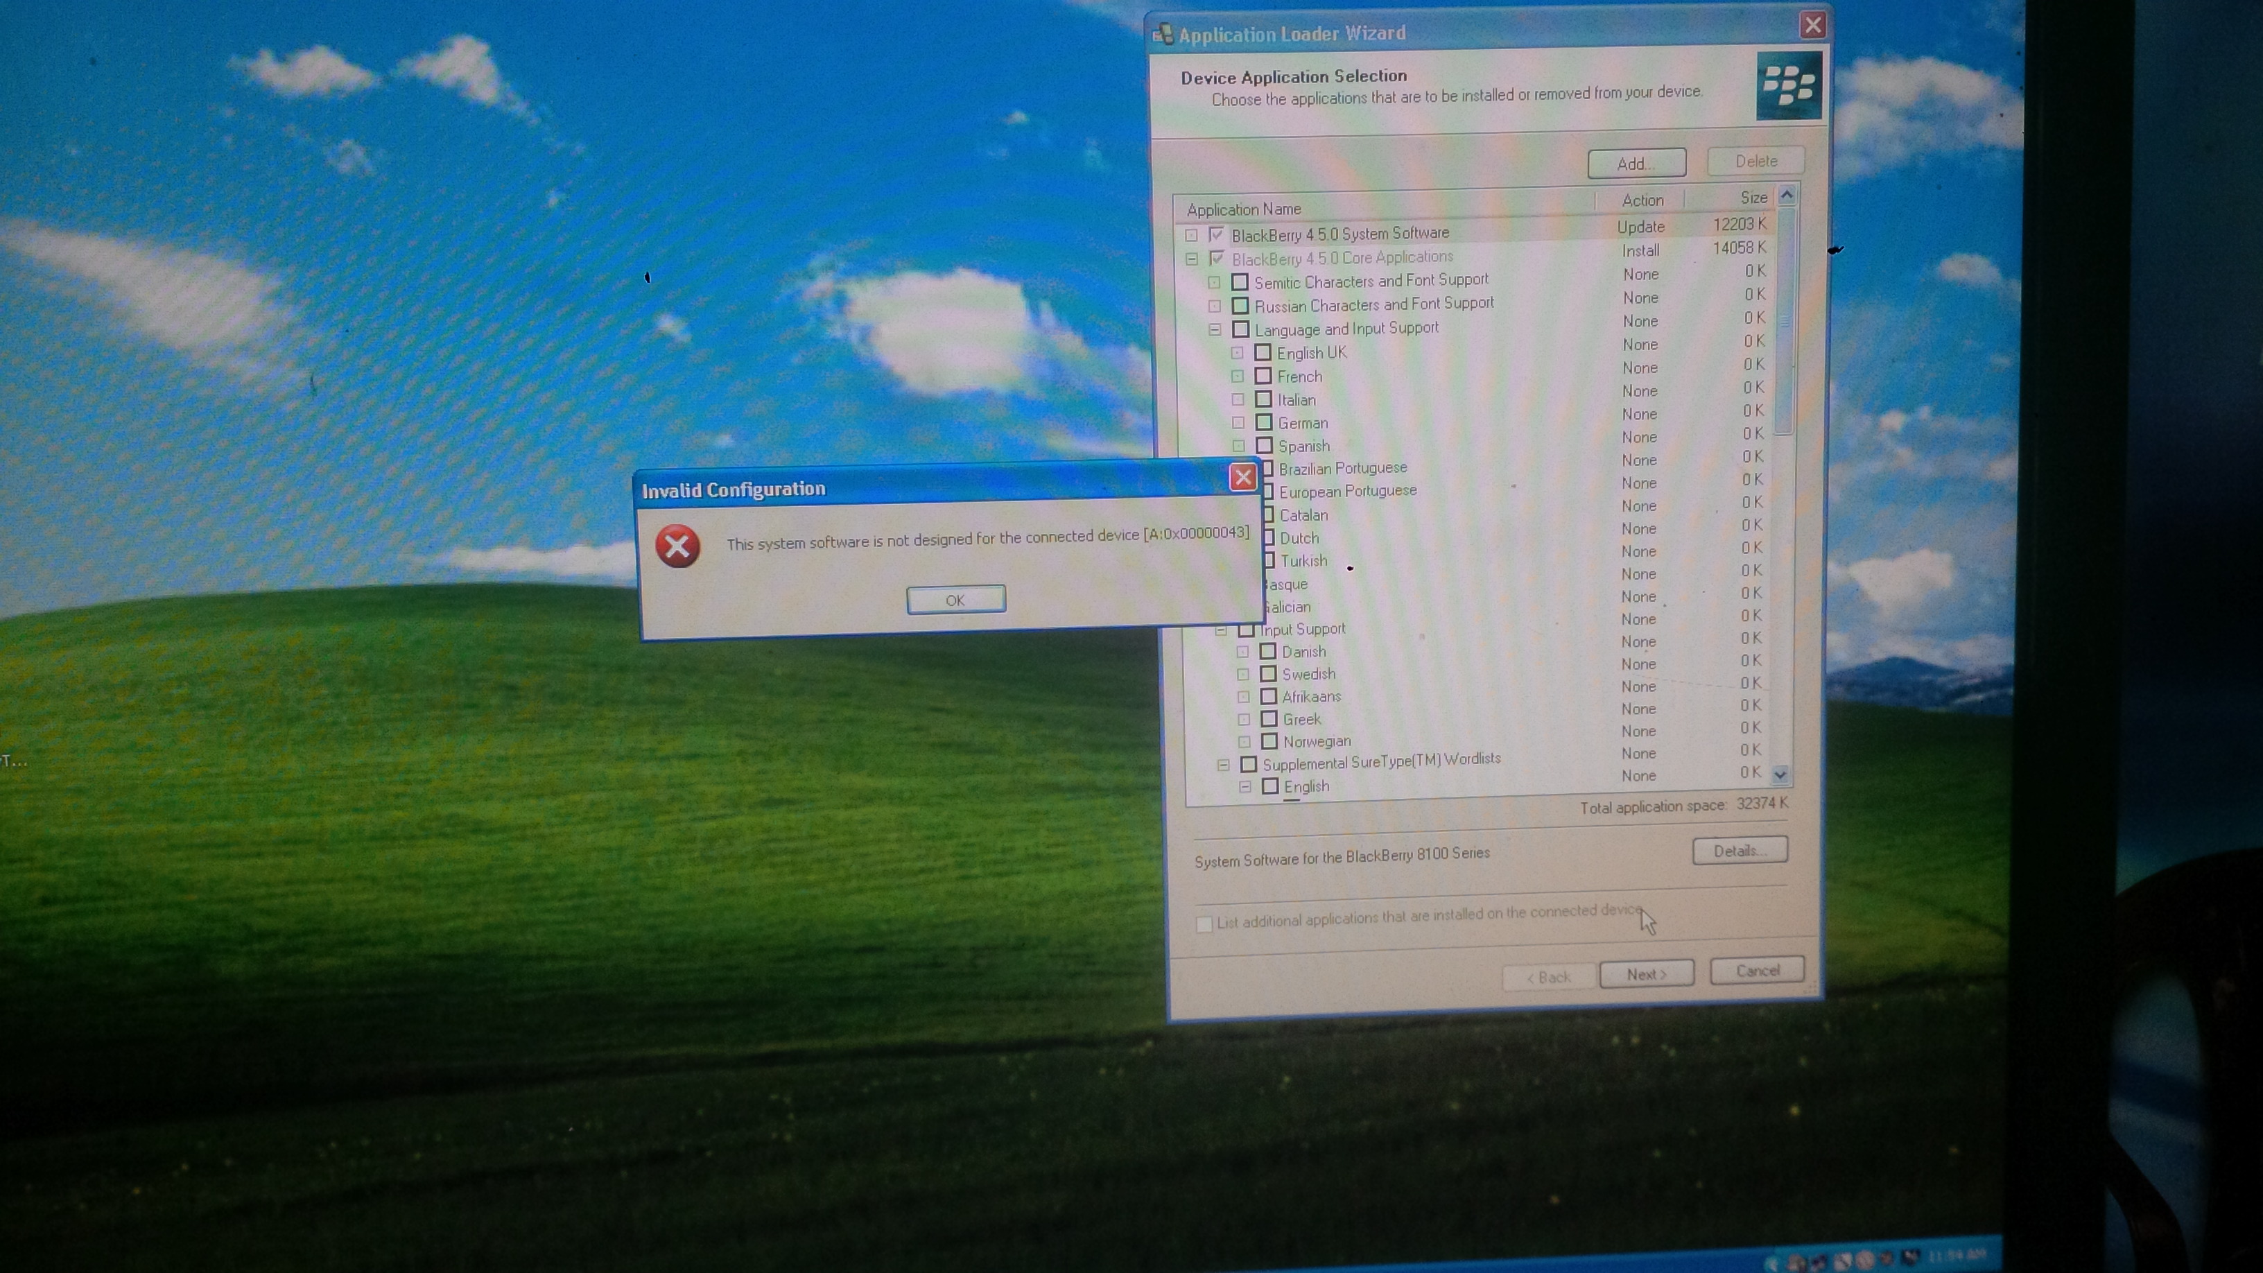Click the Application Loader Wizard title icon
This screenshot has height=1273, width=2263.
1163,34
